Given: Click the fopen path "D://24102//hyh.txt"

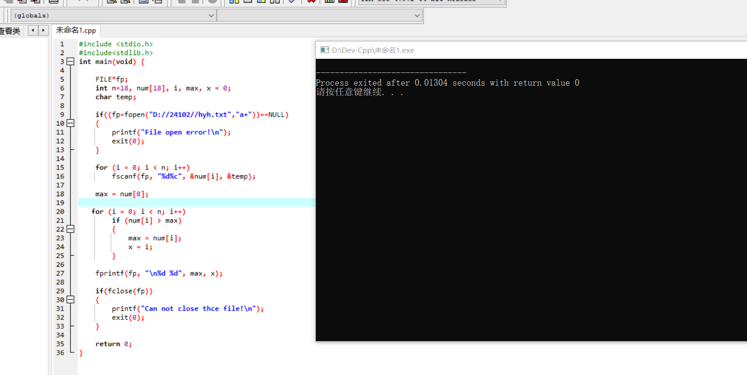Looking at the screenshot, I should click(190, 114).
